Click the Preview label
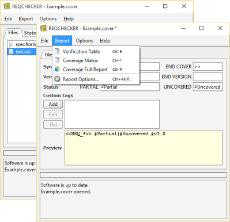 tap(52, 148)
